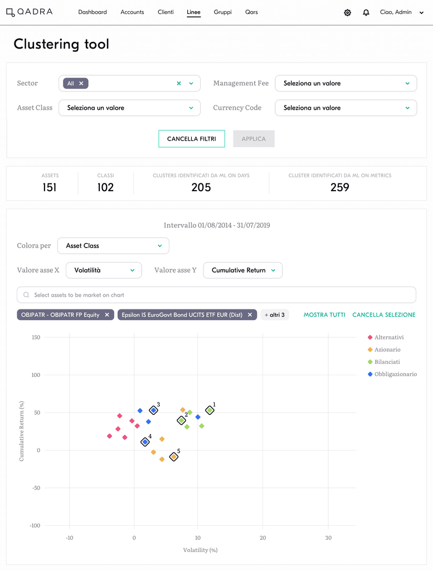Open the notifications bell
433x571 pixels.
366,12
